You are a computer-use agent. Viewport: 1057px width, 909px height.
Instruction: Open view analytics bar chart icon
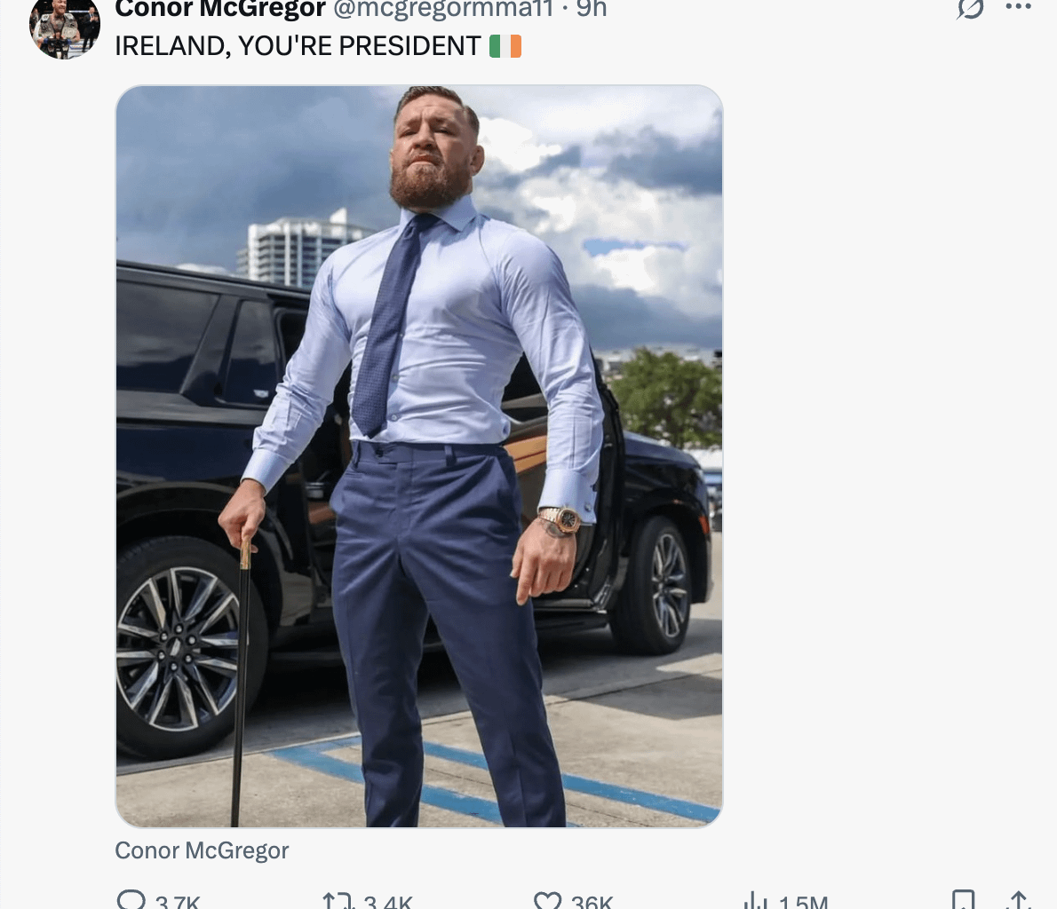tap(755, 901)
